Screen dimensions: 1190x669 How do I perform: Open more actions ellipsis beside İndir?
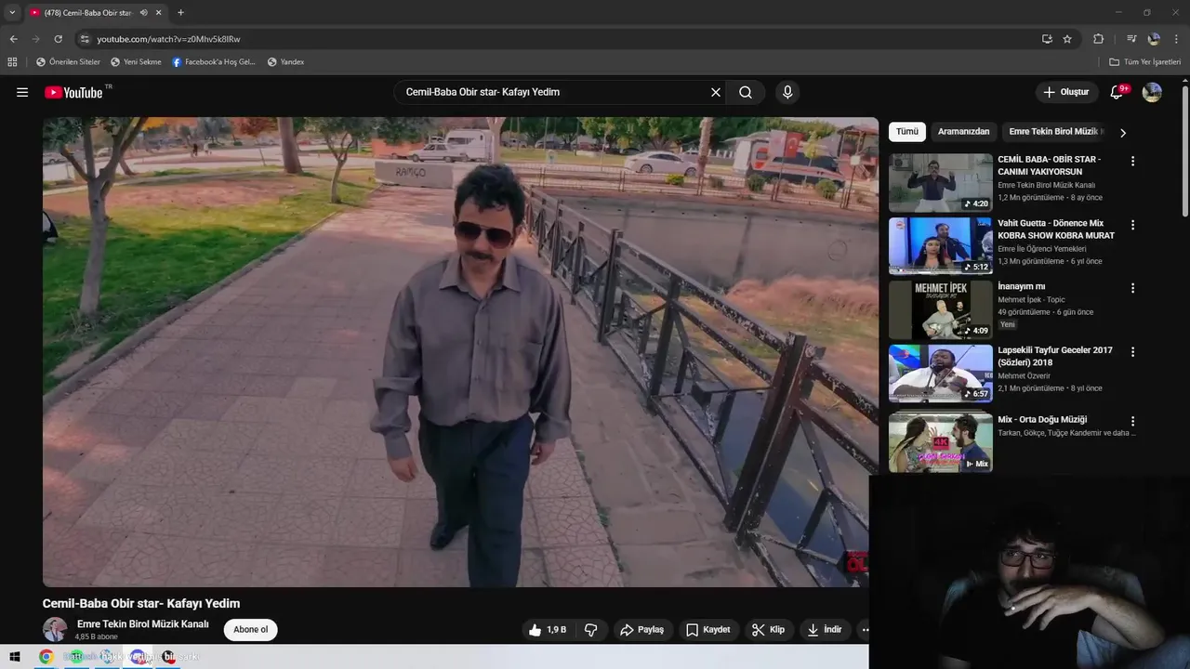865,630
